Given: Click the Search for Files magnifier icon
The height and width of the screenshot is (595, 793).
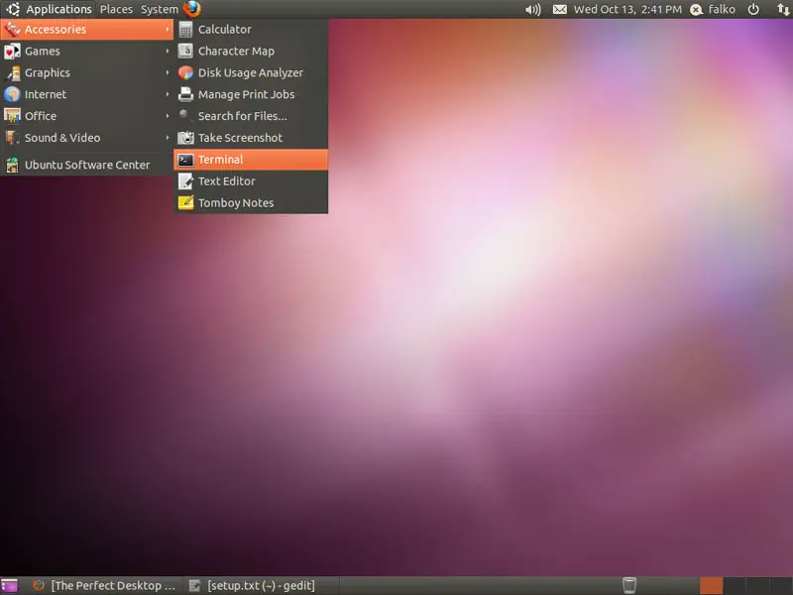Looking at the screenshot, I should tap(185, 116).
